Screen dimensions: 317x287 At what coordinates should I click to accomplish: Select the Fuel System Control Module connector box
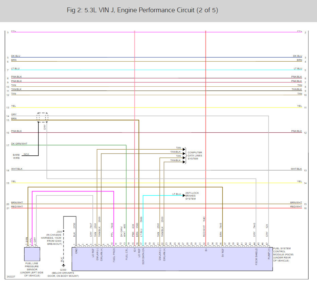(172, 259)
